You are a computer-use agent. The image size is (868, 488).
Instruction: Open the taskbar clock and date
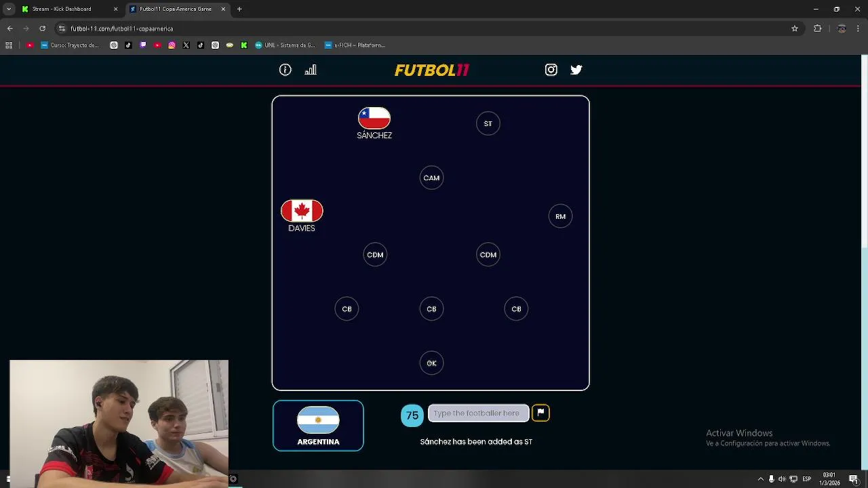click(x=829, y=479)
